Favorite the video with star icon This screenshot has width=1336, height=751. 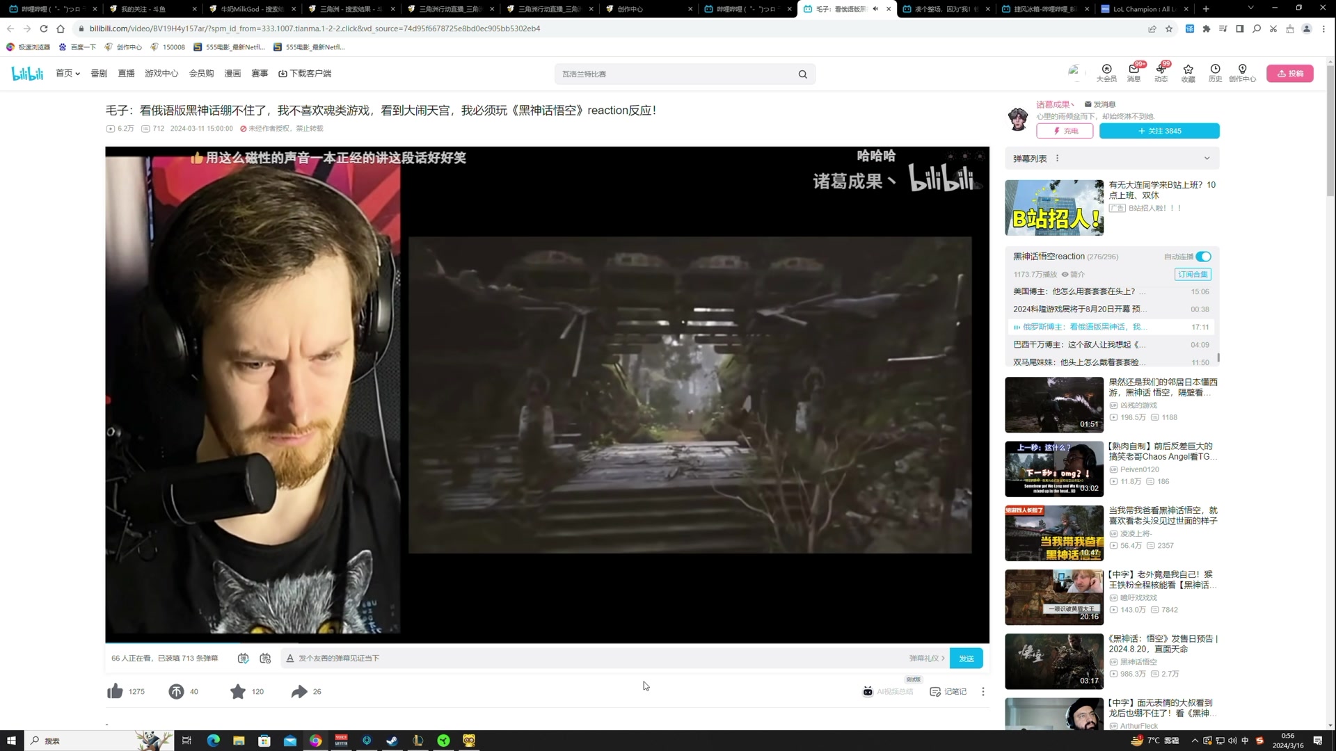238,691
